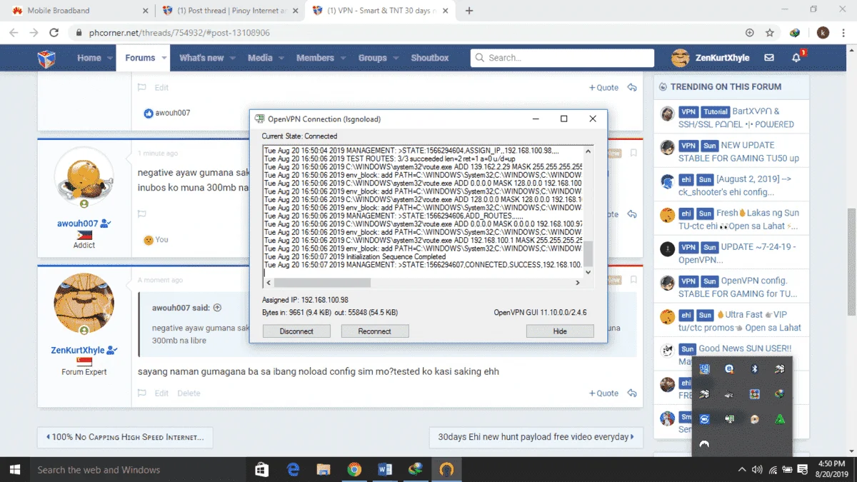This screenshot has height=482, width=857.
Task: Expand the Media menu arrow
Action: [x=281, y=58]
